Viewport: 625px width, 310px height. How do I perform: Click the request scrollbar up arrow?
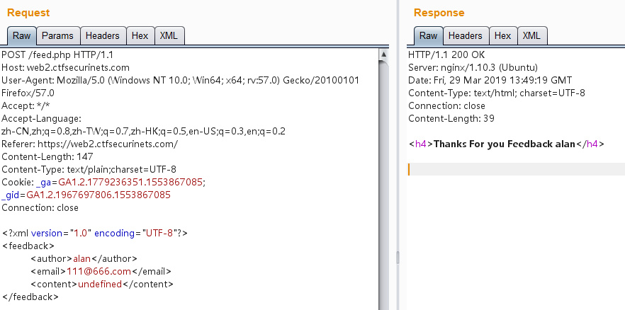(x=384, y=54)
